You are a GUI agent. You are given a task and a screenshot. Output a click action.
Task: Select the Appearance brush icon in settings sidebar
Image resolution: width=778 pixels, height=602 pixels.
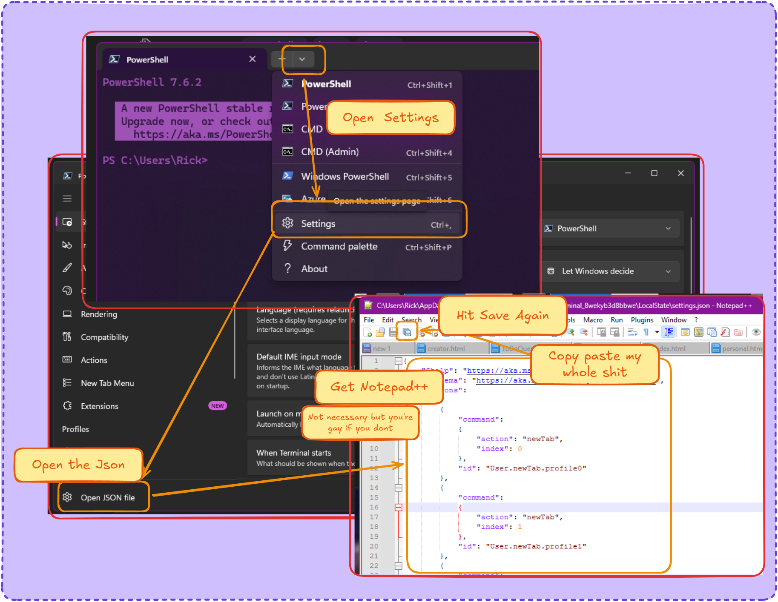(x=67, y=268)
